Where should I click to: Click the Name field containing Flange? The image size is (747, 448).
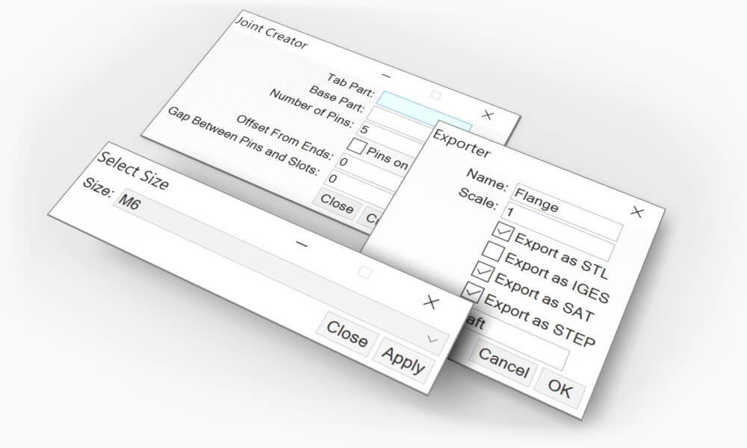tap(567, 212)
